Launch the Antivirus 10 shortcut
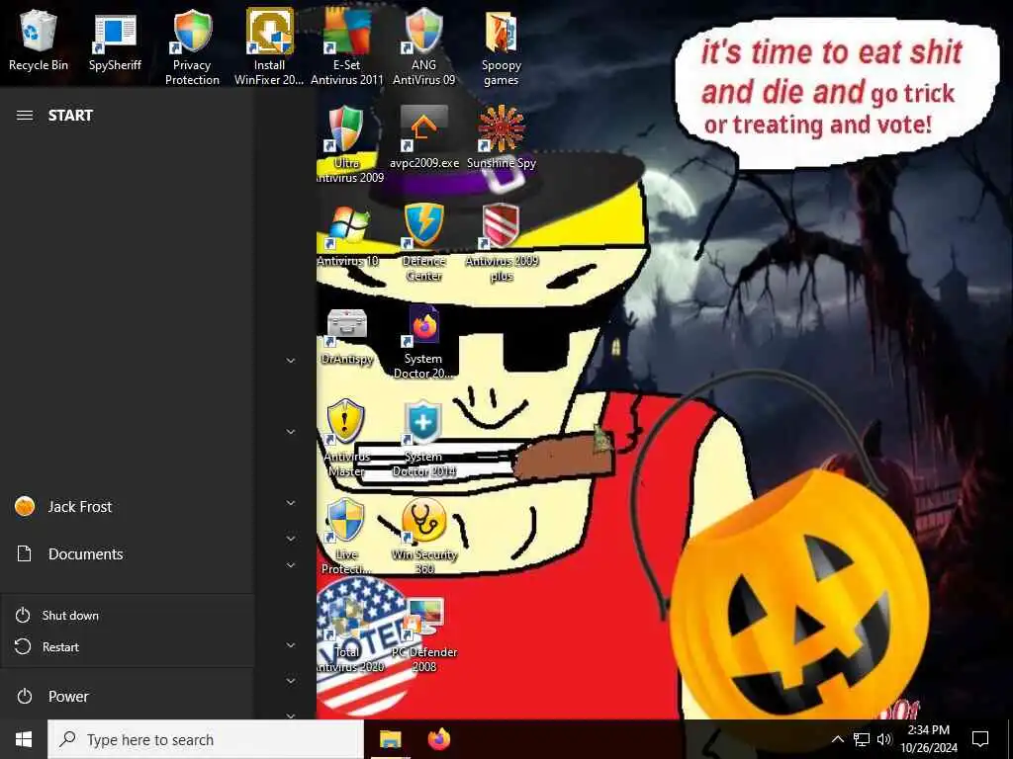 pos(347,235)
